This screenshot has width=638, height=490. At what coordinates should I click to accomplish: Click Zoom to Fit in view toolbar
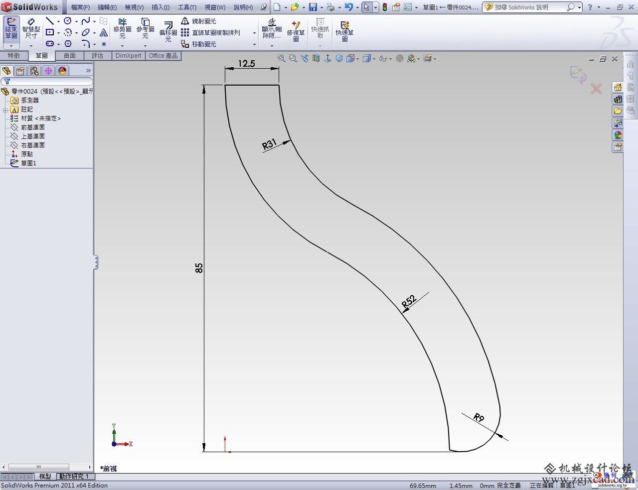click(x=282, y=58)
